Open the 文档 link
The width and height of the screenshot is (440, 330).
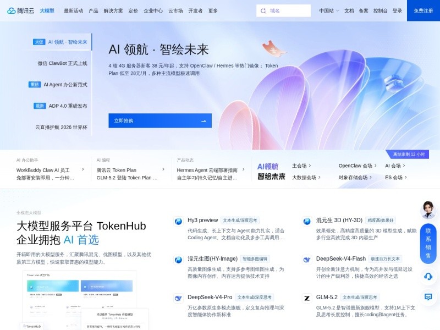click(x=349, y=10)
